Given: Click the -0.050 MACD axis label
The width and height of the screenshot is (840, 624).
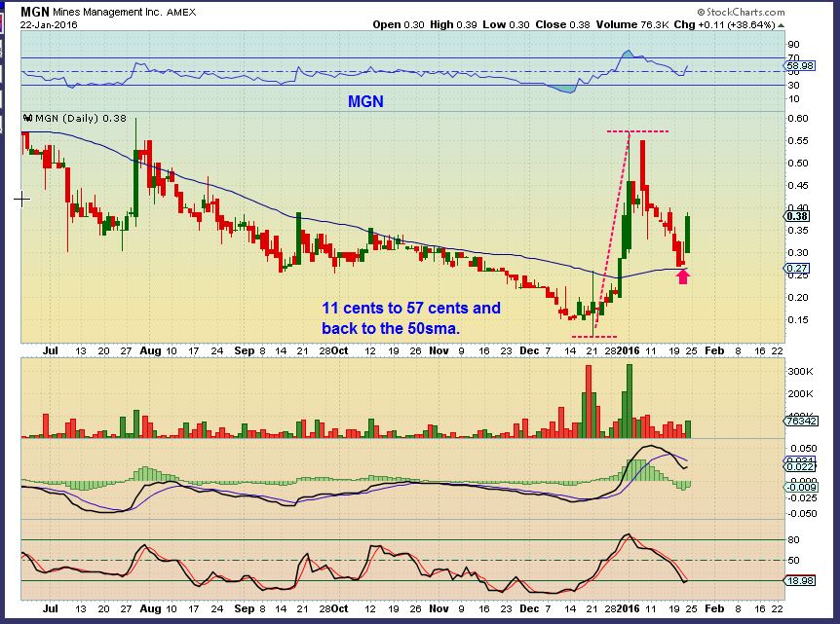Looking at the screenshot, I should tap(802, 514).
